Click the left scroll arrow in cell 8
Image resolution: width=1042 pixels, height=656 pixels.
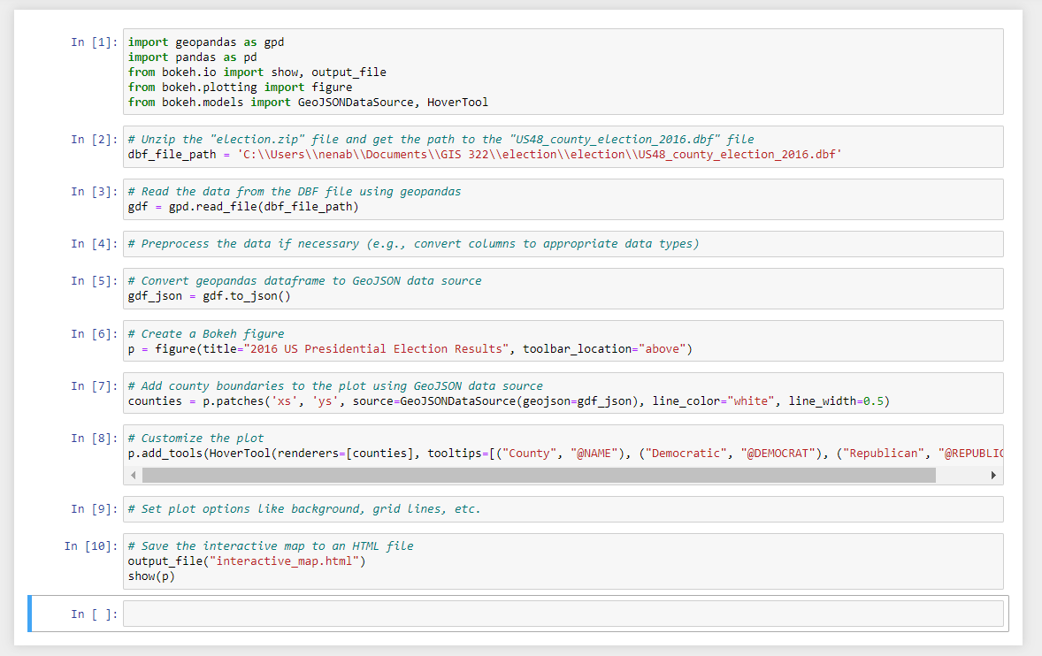(x=134, y=476)
